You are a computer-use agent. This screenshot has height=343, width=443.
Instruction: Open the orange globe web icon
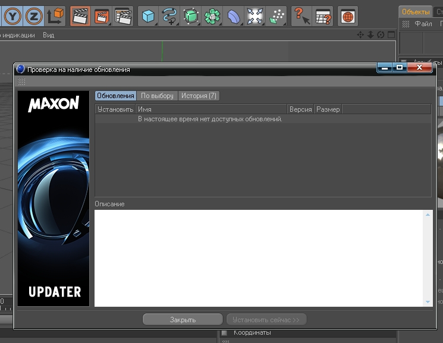tap(348, 16)
